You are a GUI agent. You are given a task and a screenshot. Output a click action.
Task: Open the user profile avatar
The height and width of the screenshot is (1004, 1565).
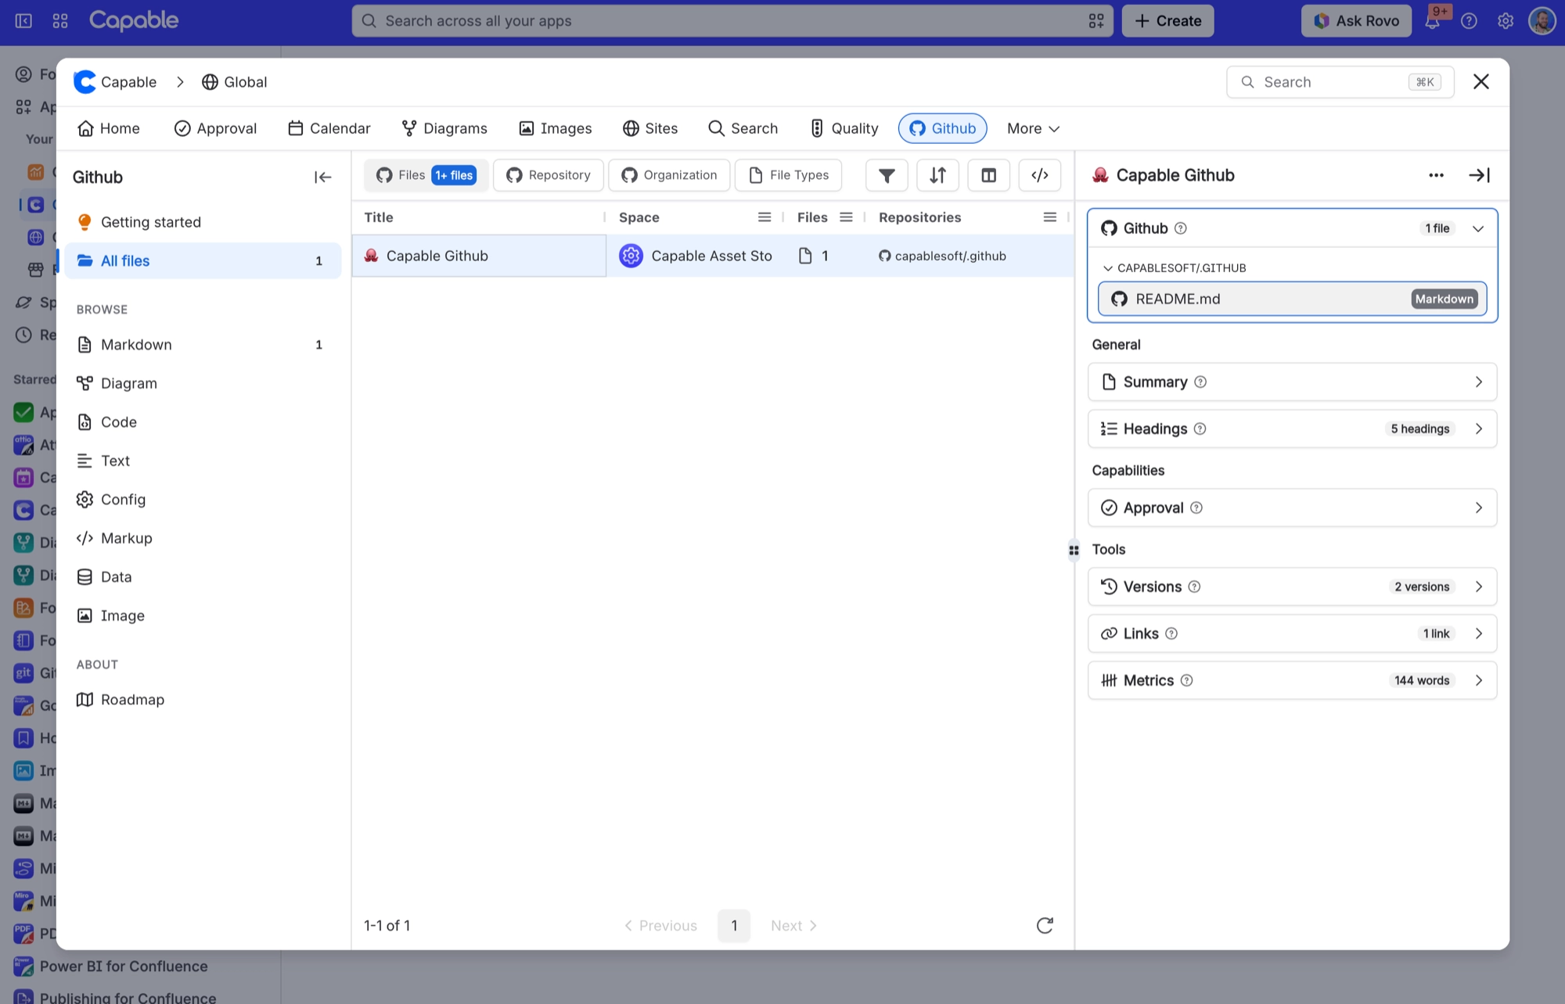[x=1542, y=21]
